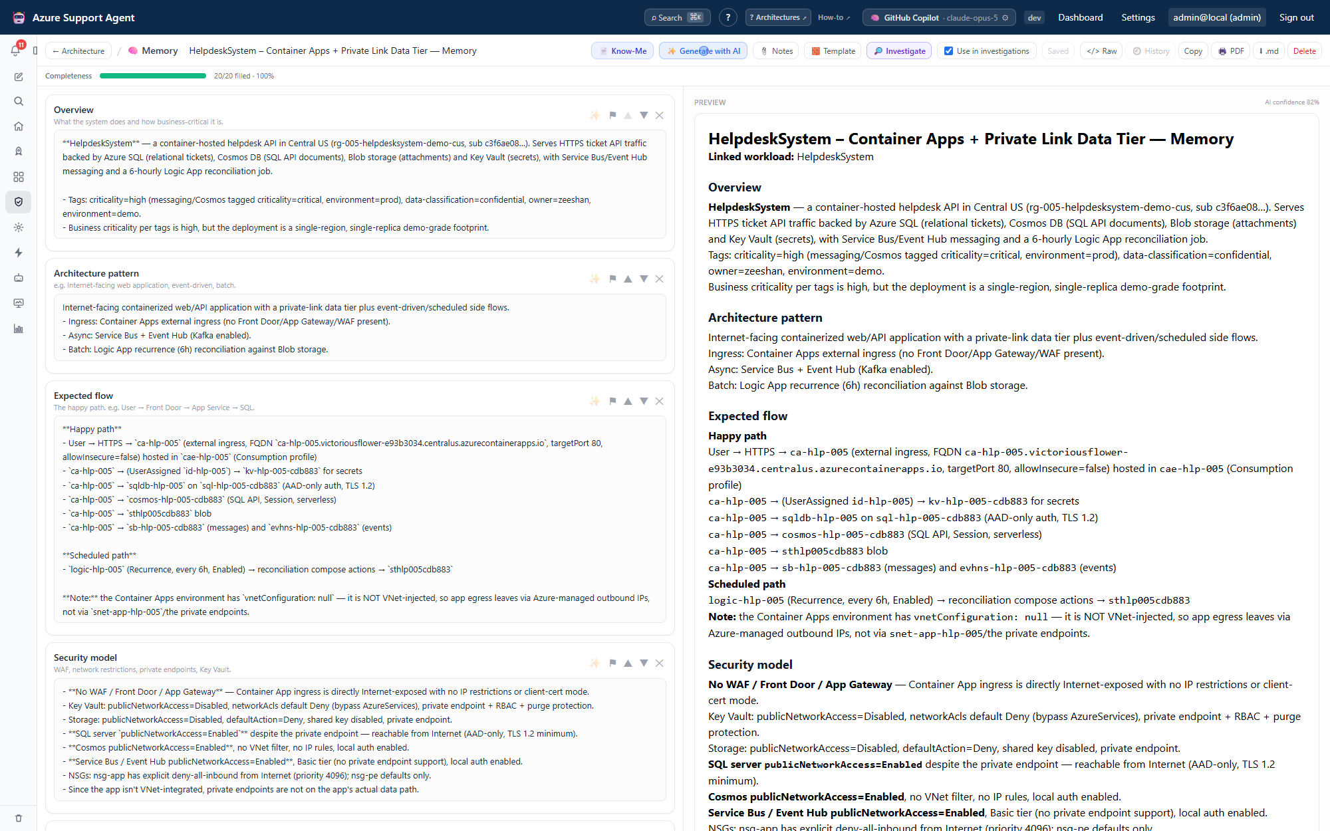Open the notifications bell with 11 alerts
The width and height of the screenshot is (1330, 831).
point(16,51)
